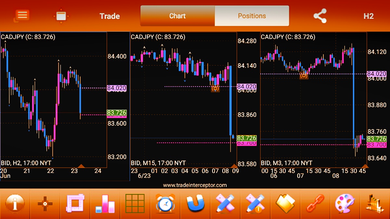Toggle the magnet snap tool
The width and height of the screenshot is (390, 219).
click(x=195, y=204)
